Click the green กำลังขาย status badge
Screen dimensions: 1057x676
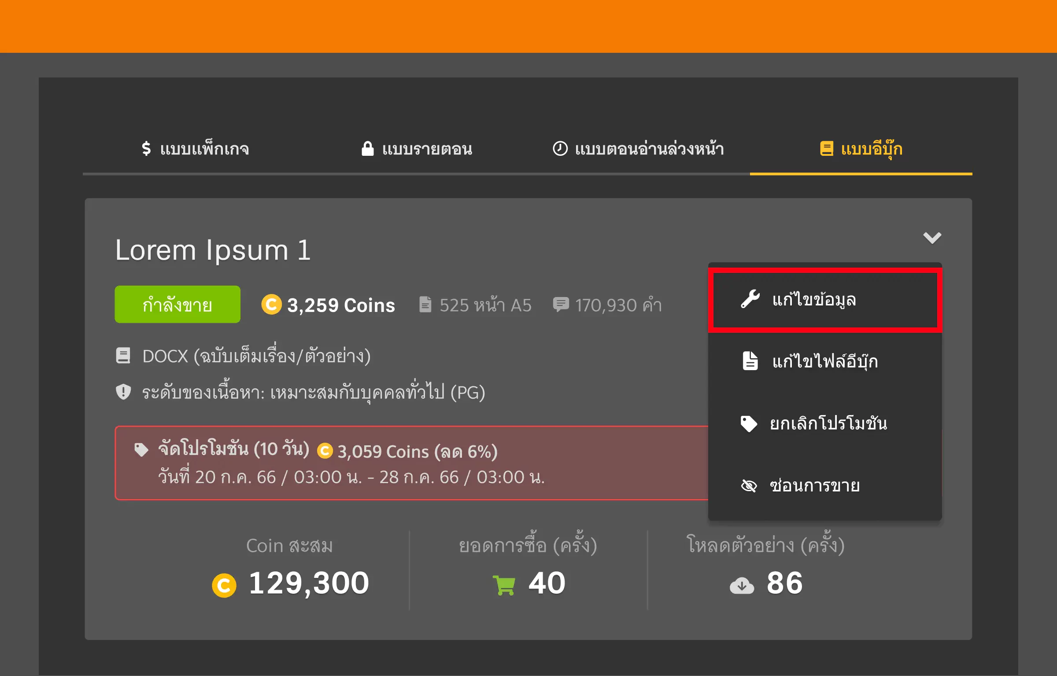(x=177, y=305)
